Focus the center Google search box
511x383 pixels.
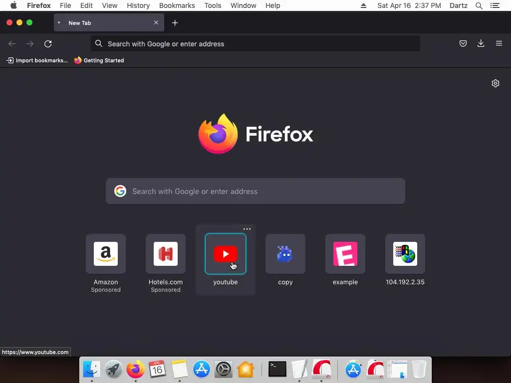pos(255,191)
